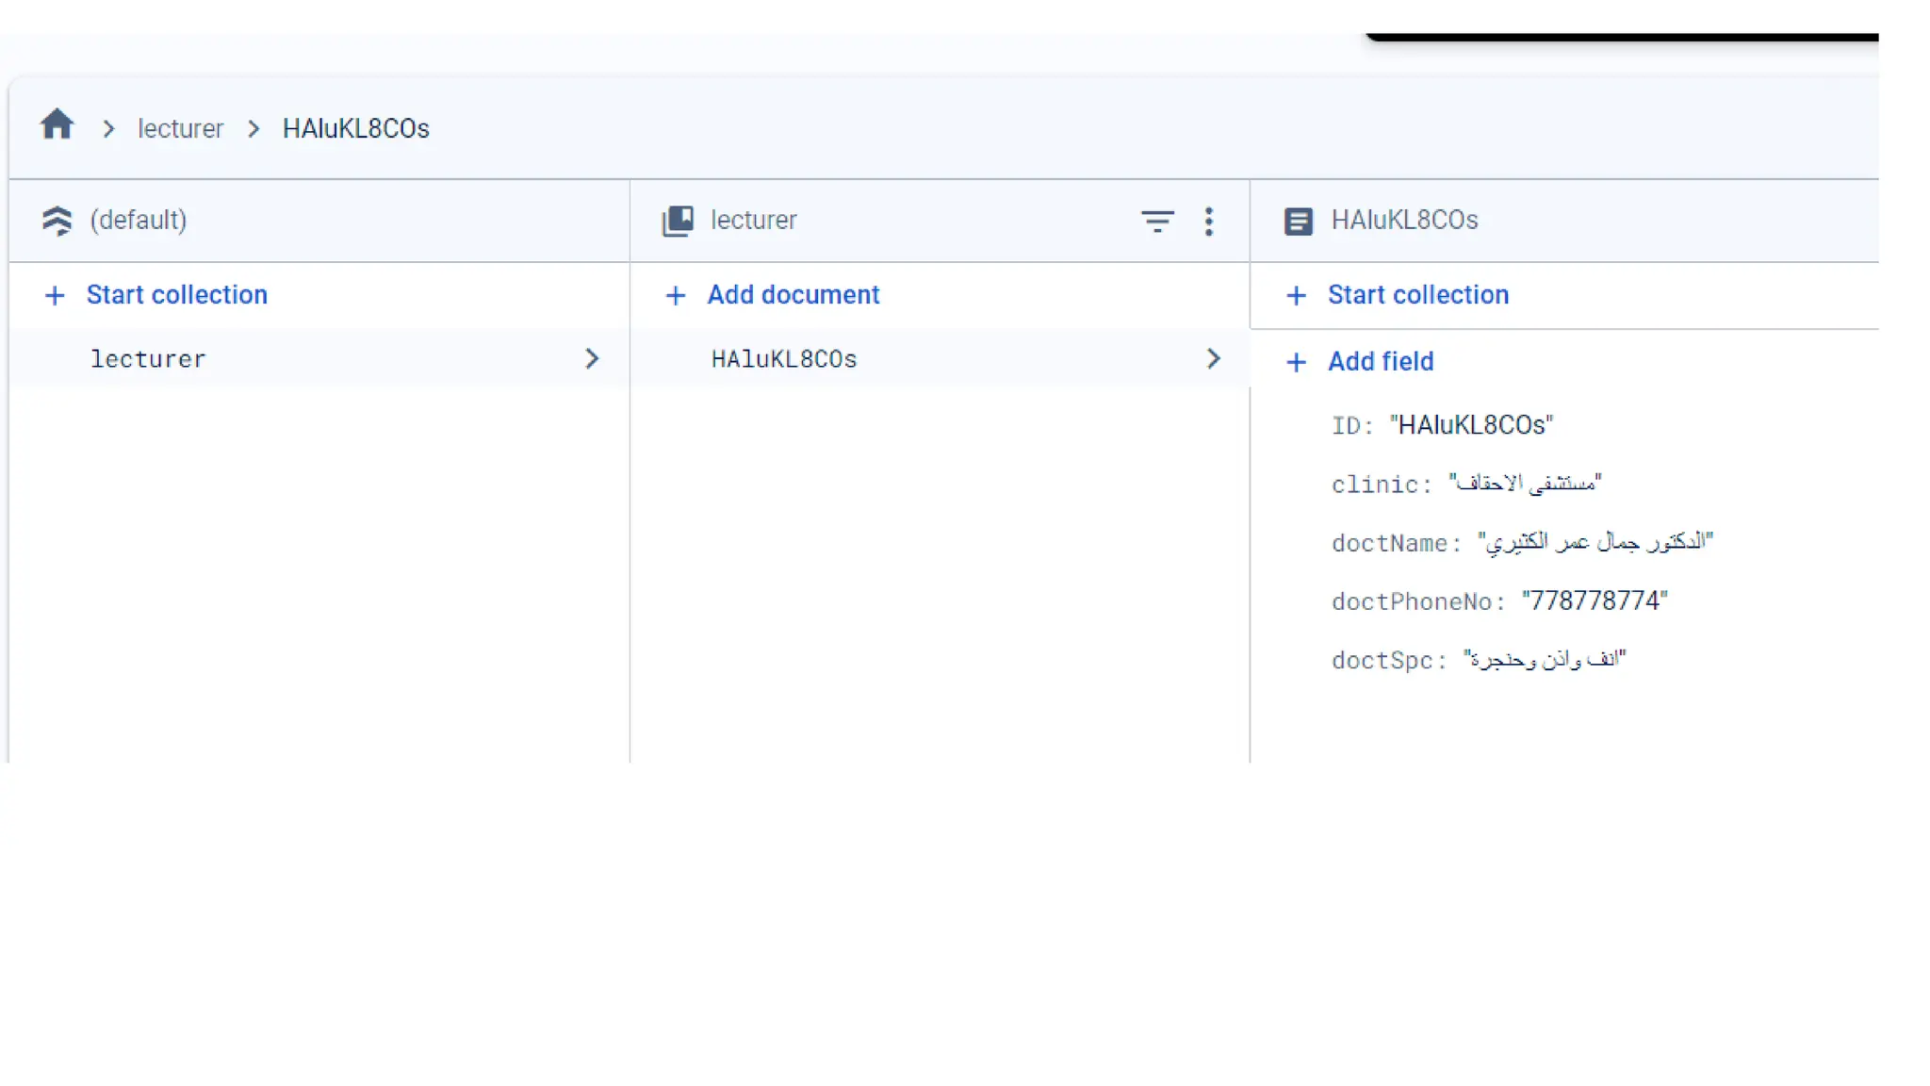Click the database icon next to (default)
This screenshot has width=1930, height=1086.
pos(57,221)
